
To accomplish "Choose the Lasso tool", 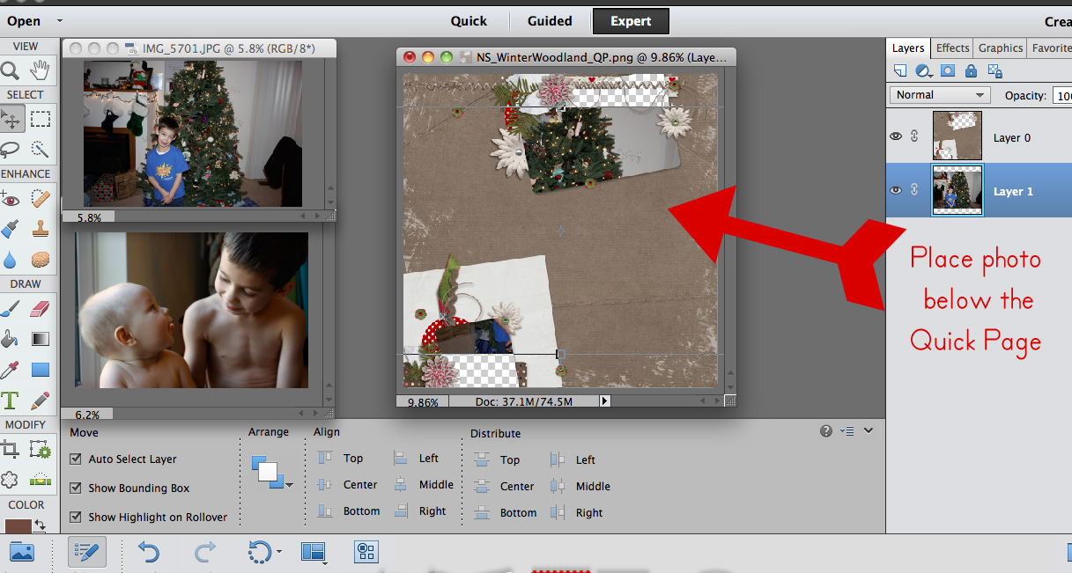I will [11, 148].
